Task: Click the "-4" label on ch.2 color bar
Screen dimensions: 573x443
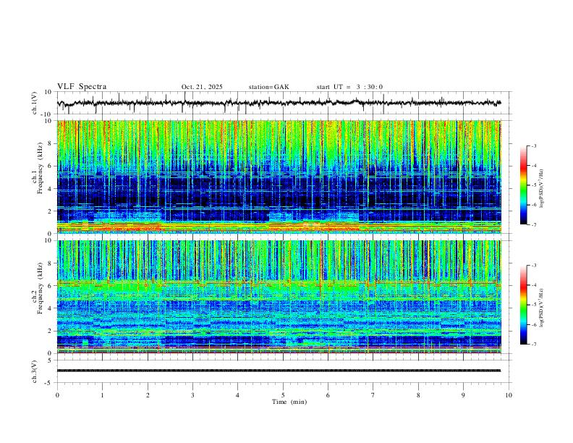Action: (x=534, y=285)
